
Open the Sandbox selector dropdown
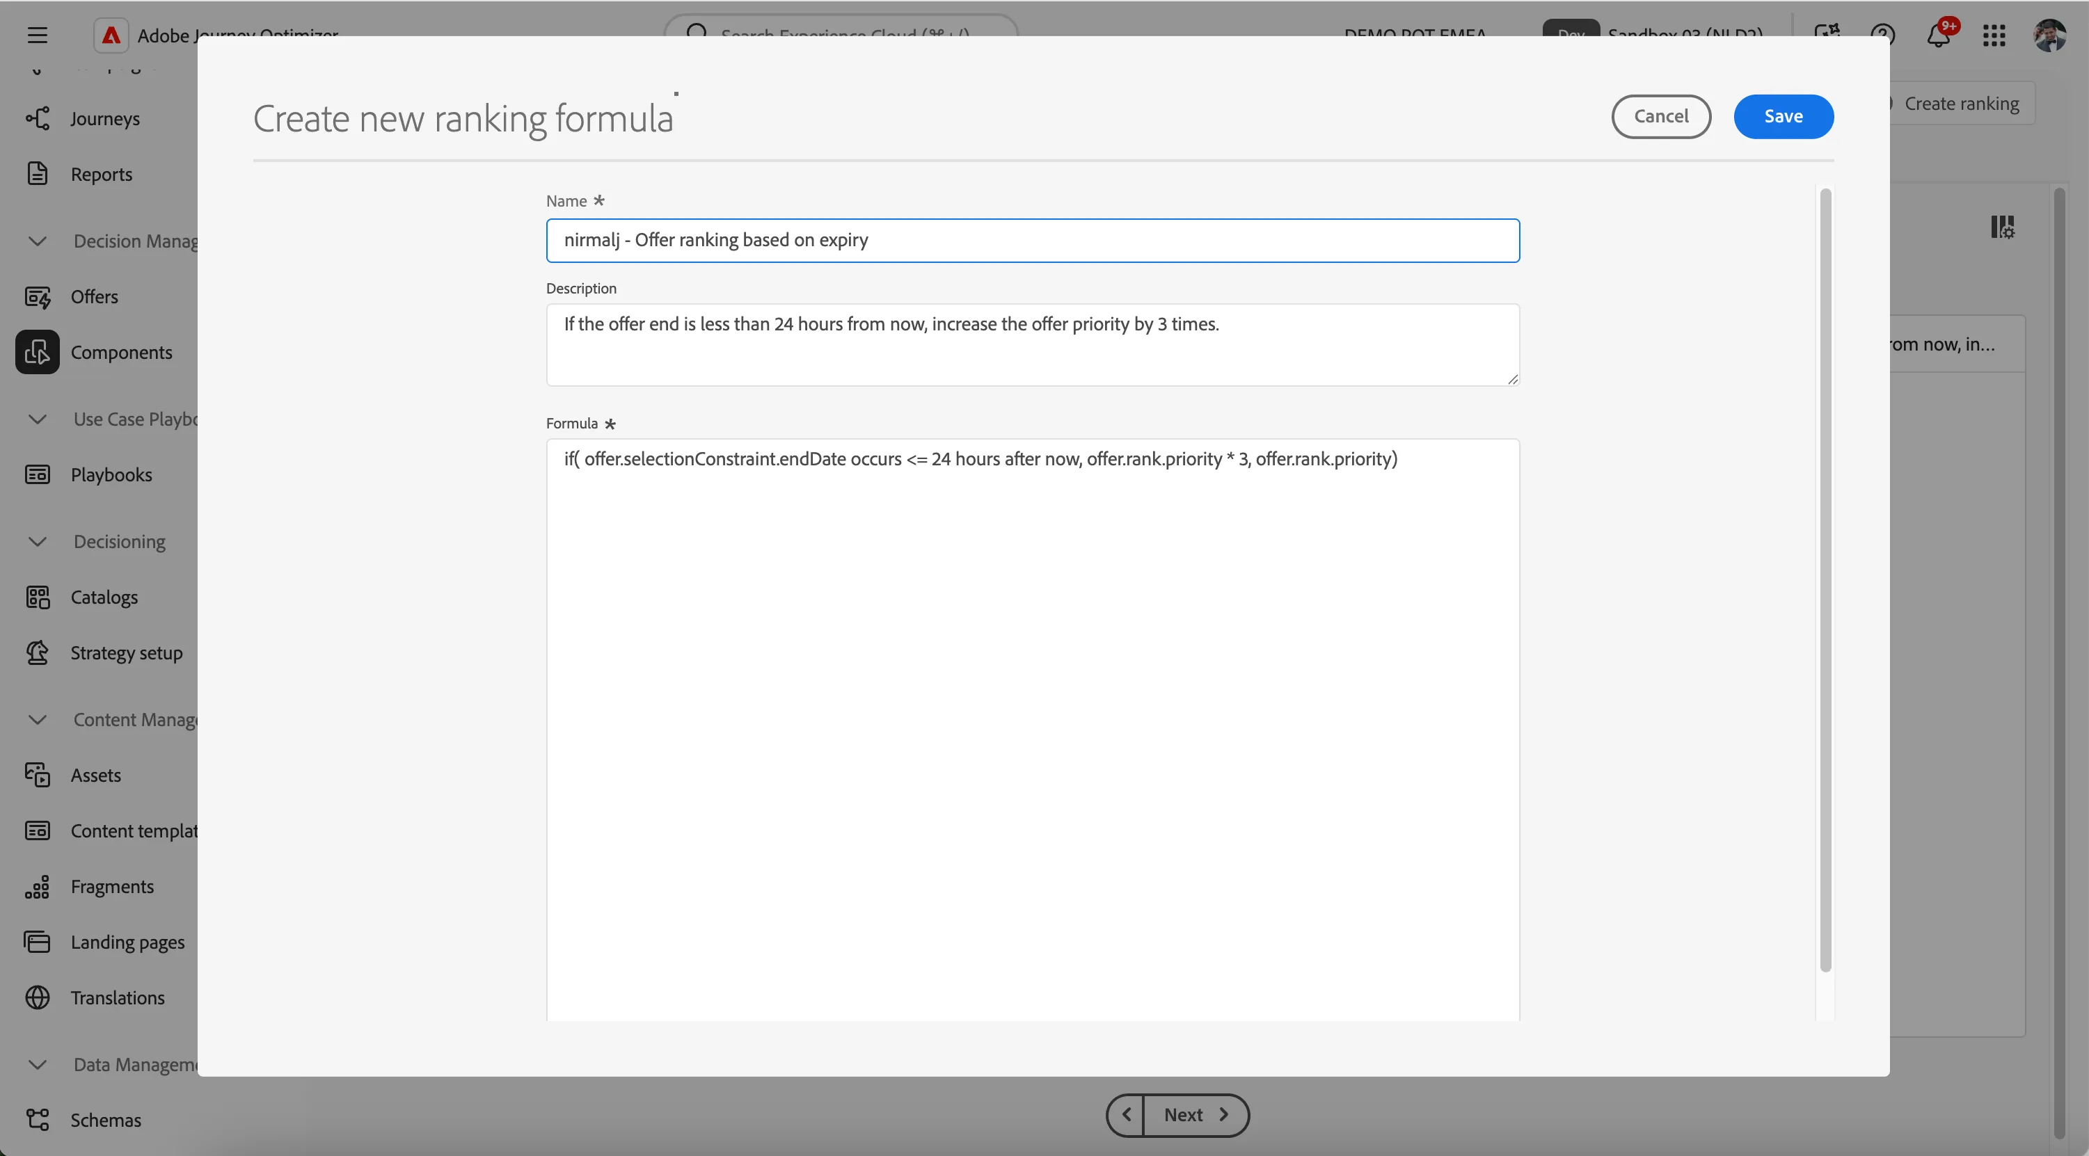click(1653, 35)
